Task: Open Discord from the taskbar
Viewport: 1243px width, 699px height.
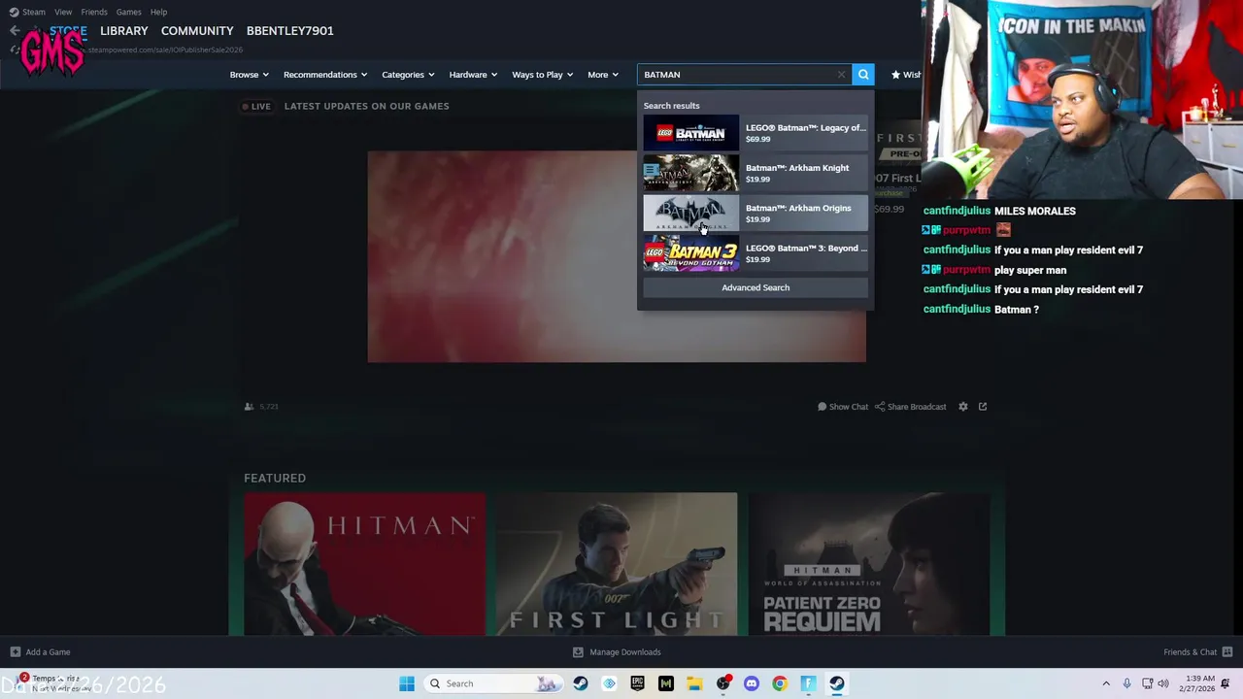Action: [751, 683]
